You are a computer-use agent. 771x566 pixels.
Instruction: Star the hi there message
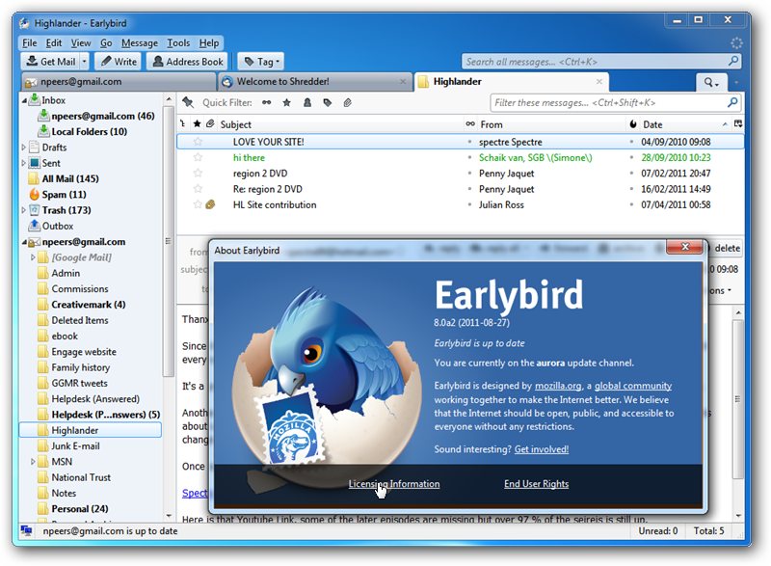pos(198,157)
